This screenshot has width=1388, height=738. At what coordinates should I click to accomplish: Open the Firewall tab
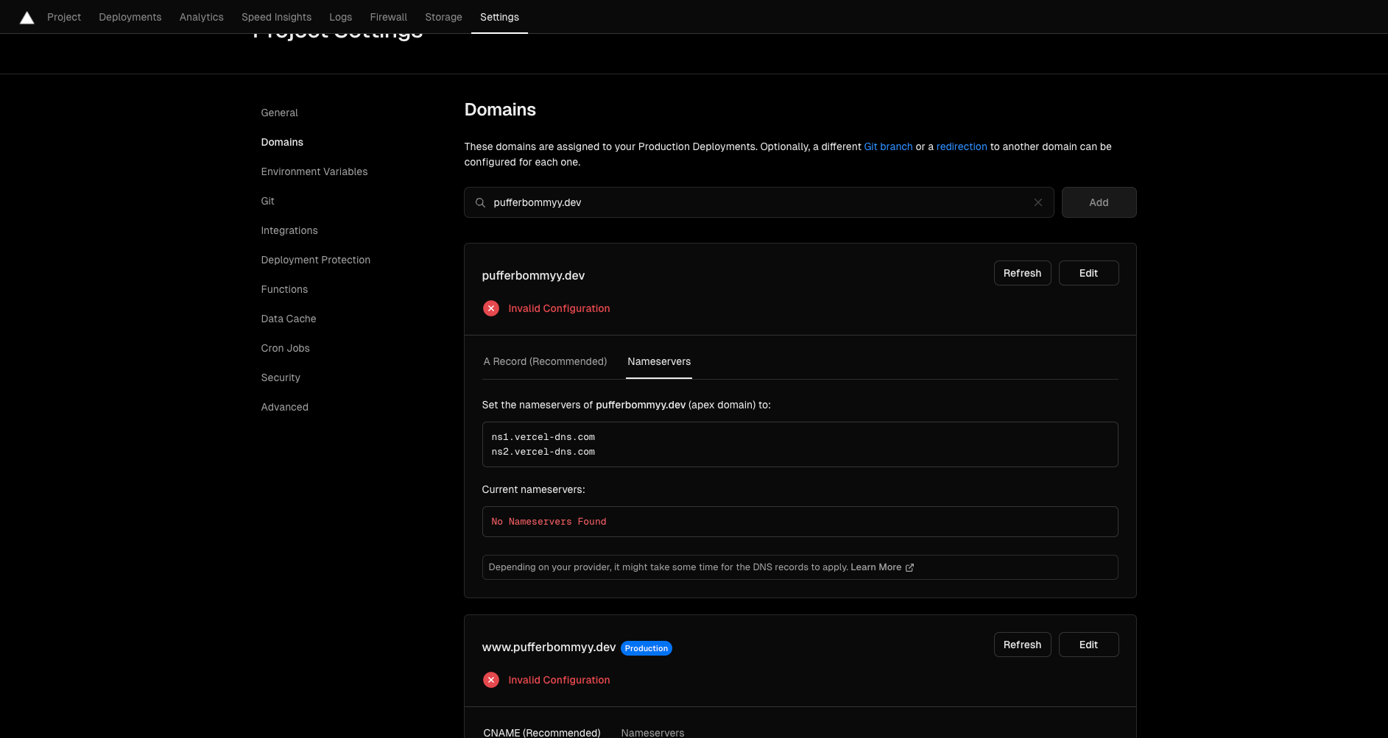coord(389,17)
